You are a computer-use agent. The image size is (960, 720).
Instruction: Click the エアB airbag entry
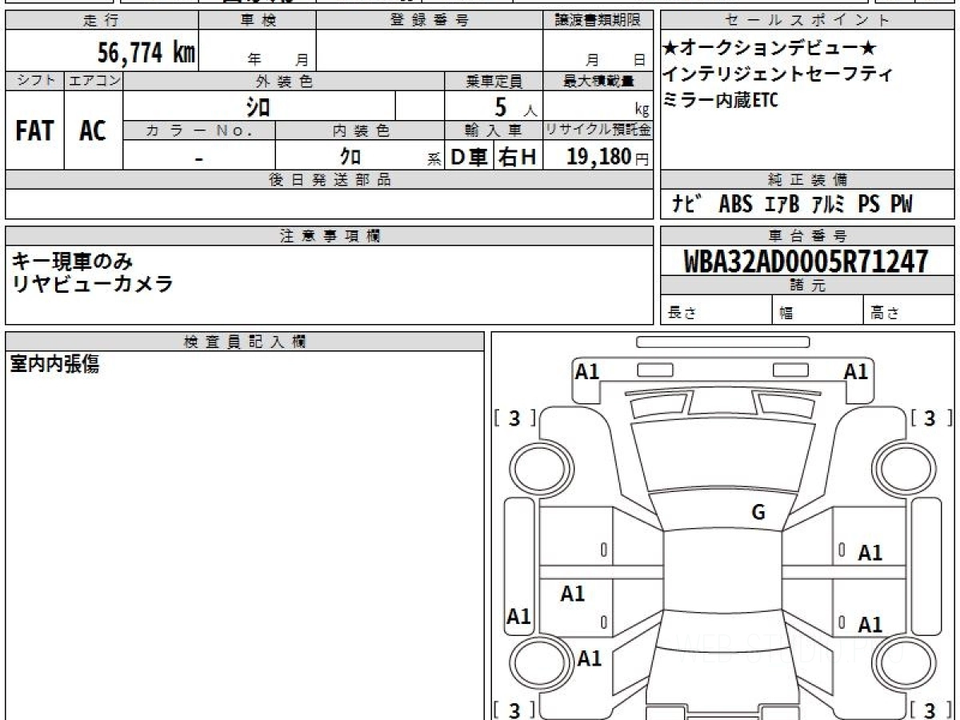[x=782, y=205]
